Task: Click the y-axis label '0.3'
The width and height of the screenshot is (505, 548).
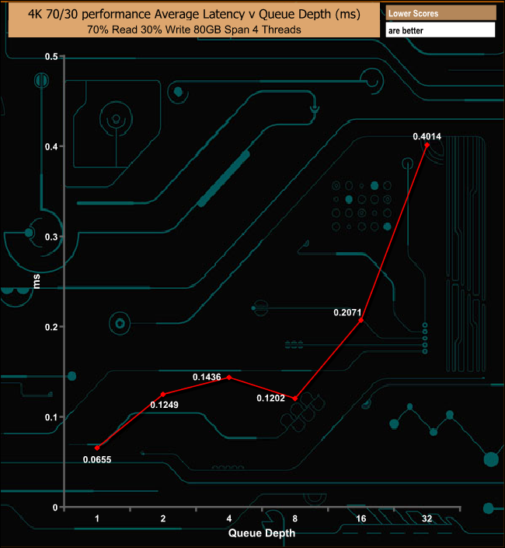Action: (x=51, y=237)
